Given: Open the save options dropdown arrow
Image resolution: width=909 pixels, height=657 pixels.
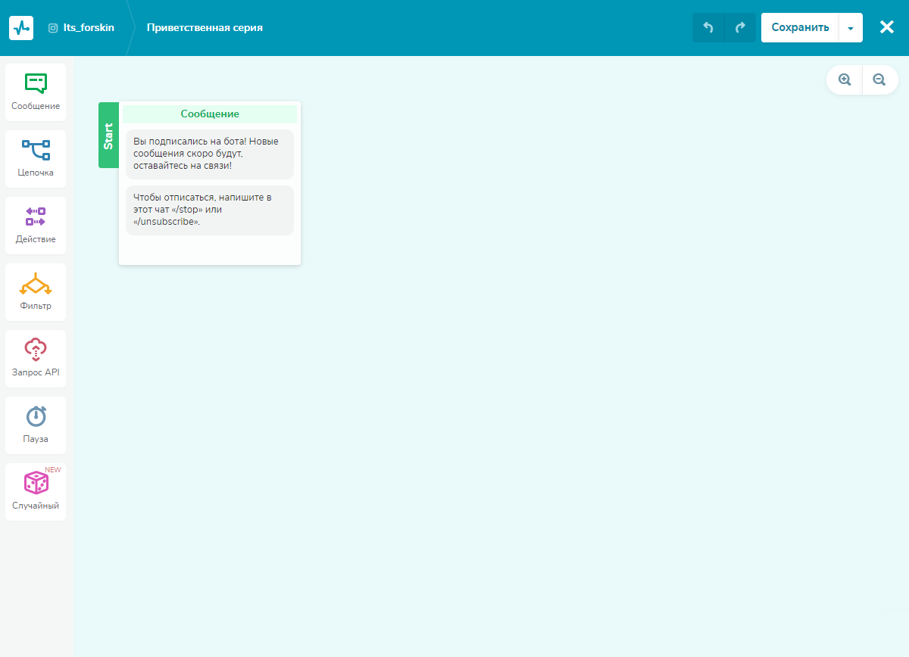Looking at the screenshot, I should coord(851,28).
